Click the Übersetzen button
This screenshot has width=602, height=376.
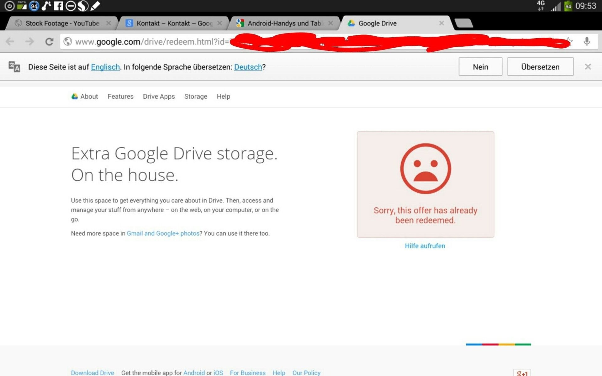[540, 67]
